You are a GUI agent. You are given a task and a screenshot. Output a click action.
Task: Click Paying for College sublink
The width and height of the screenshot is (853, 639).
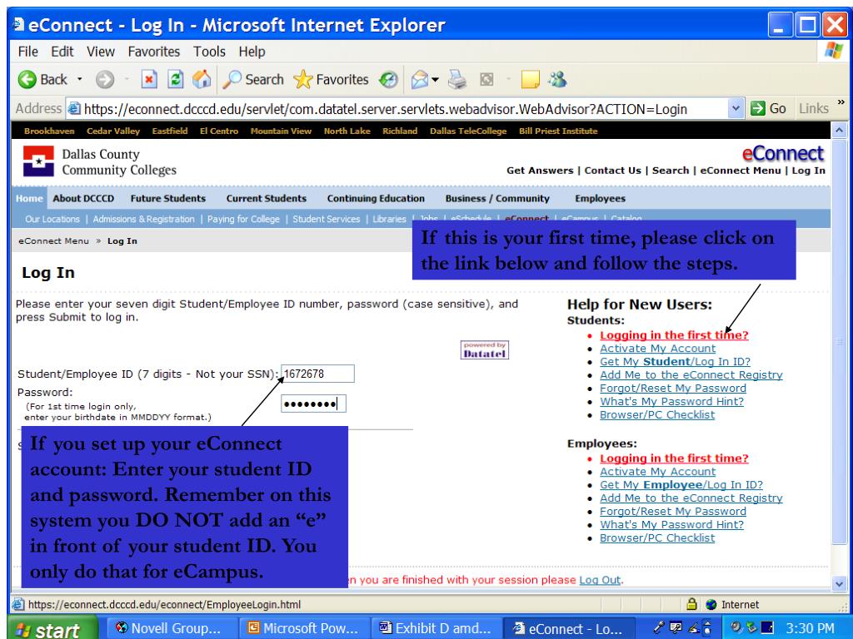(243, 219)
